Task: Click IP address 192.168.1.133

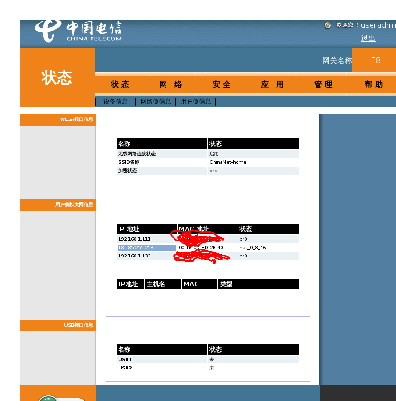Action: [x=134, y=256]
